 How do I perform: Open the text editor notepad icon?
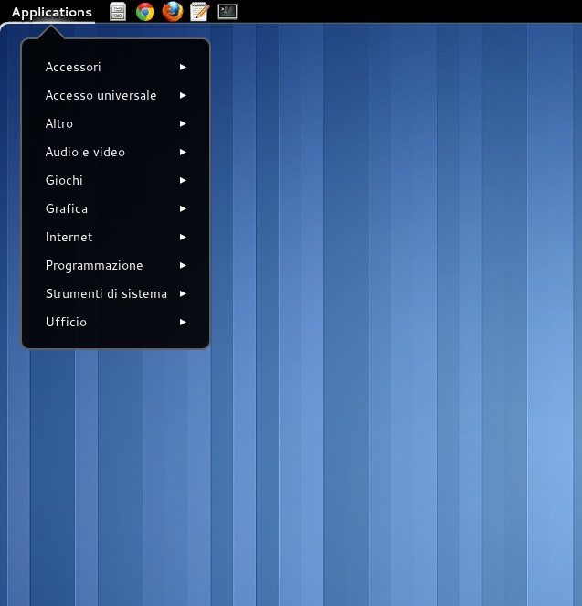coord(200,12)
